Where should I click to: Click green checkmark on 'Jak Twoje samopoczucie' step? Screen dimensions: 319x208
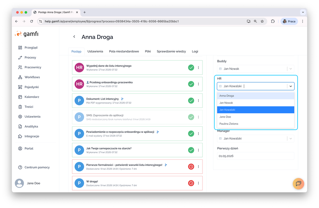191,150
